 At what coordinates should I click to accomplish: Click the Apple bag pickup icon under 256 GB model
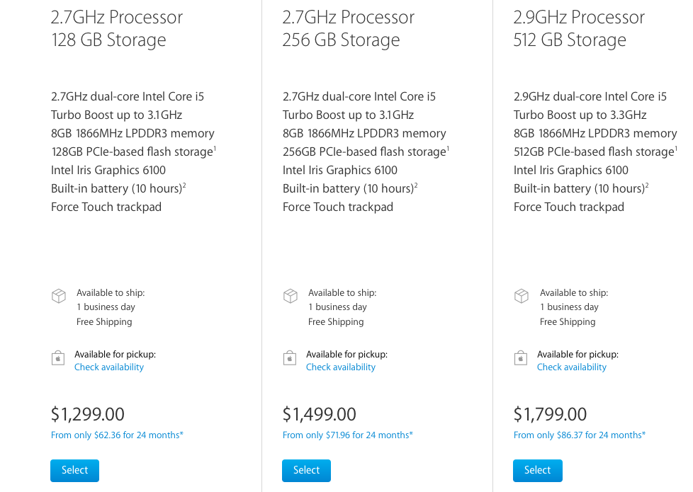(290, 357)
